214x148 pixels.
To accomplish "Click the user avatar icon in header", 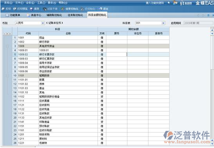I will point(175,3).
